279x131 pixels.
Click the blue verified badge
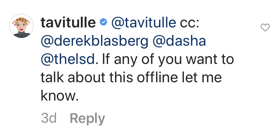[103, 22]
